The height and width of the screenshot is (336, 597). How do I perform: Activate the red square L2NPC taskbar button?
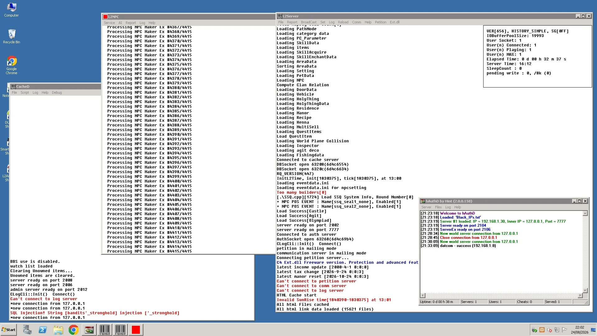point(136,330)
